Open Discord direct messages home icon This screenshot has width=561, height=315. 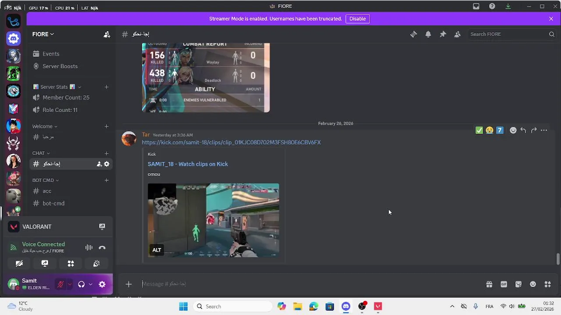tap(14, 38)
